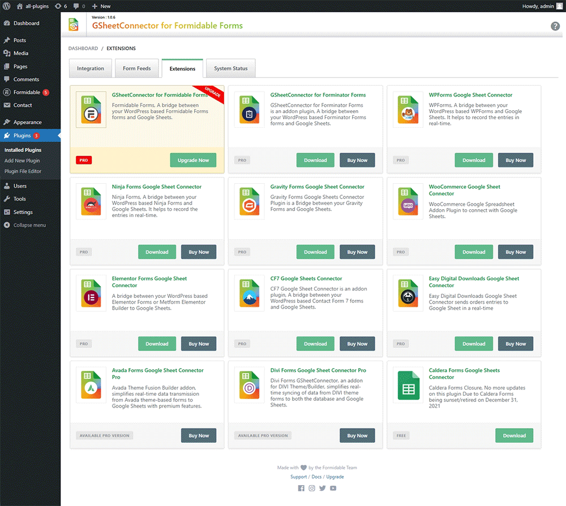Click the help question mark icon
This screenshot has width=566, height=506.
[555, 26]
